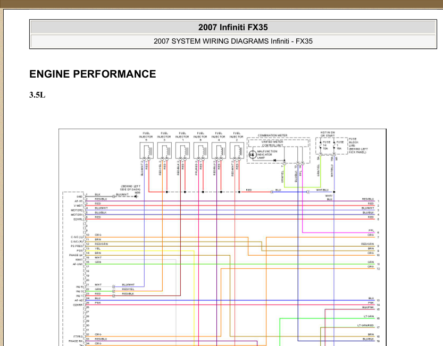The image size is (443, 346).
Task: Click 'RED/GRN' wire label at pin 12
Action: point(101,244)
